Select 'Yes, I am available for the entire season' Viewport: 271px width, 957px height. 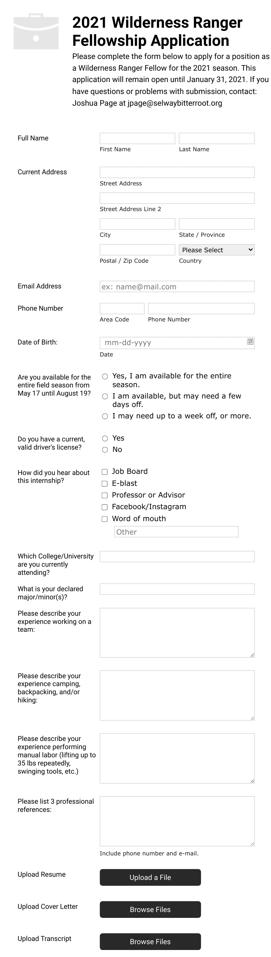(105, 376)
